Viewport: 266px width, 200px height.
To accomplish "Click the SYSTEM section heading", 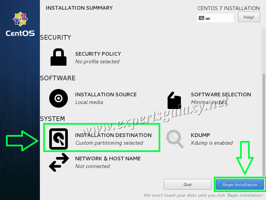I will (x=53, y=119).
